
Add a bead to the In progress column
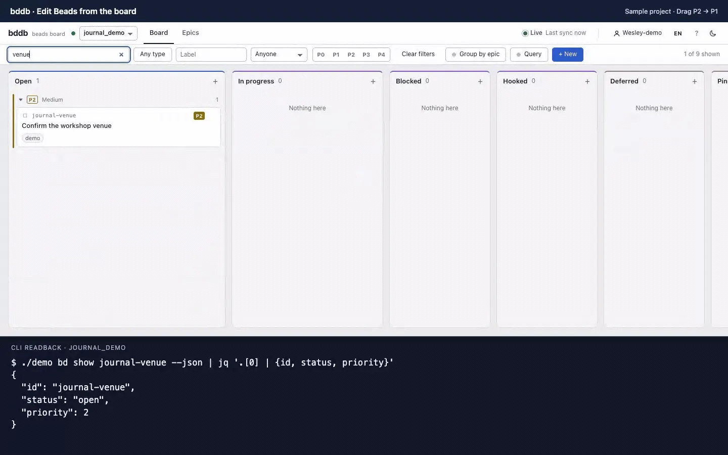pos(373,81)
